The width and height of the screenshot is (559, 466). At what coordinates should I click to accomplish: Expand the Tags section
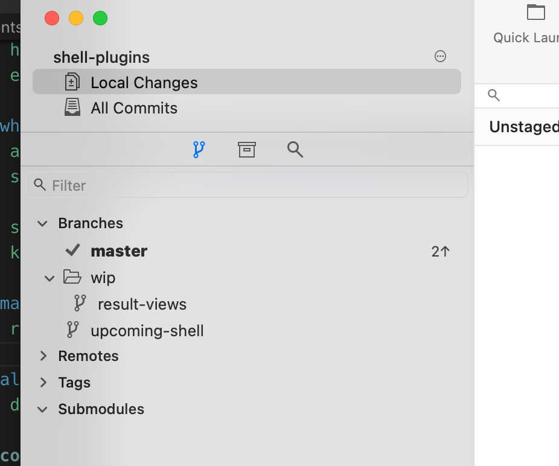pos(43,382)
